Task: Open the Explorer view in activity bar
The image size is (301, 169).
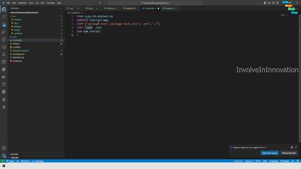Action: [4, 9]
